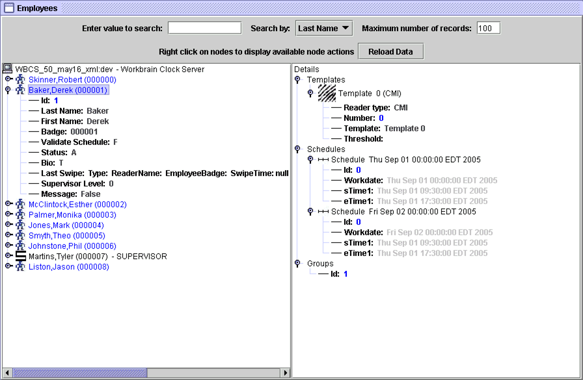Click the maximum number of records field
Screen dimensions: 583x380
pyautogui.click(x=488, y=28)
